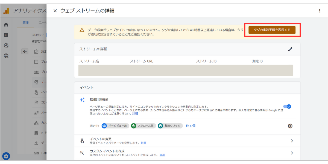
Task: Click the イベントの変更 hand icon
Action: click(82, 141)
